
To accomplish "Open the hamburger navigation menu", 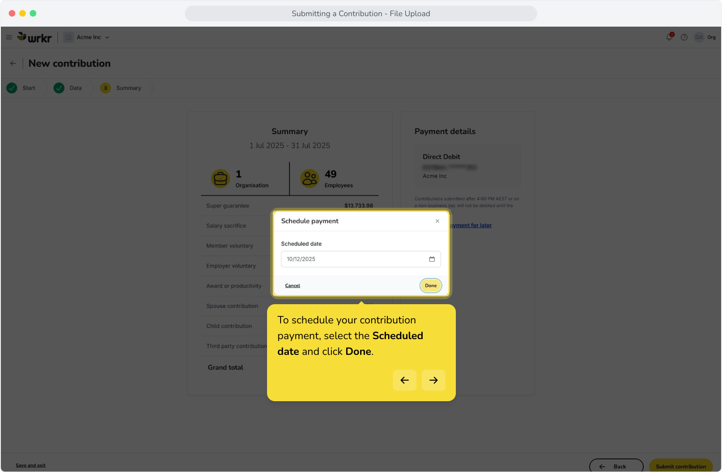I will pos(9,37).
